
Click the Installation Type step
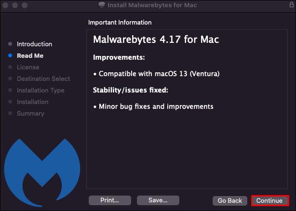[x=40, y=91]
